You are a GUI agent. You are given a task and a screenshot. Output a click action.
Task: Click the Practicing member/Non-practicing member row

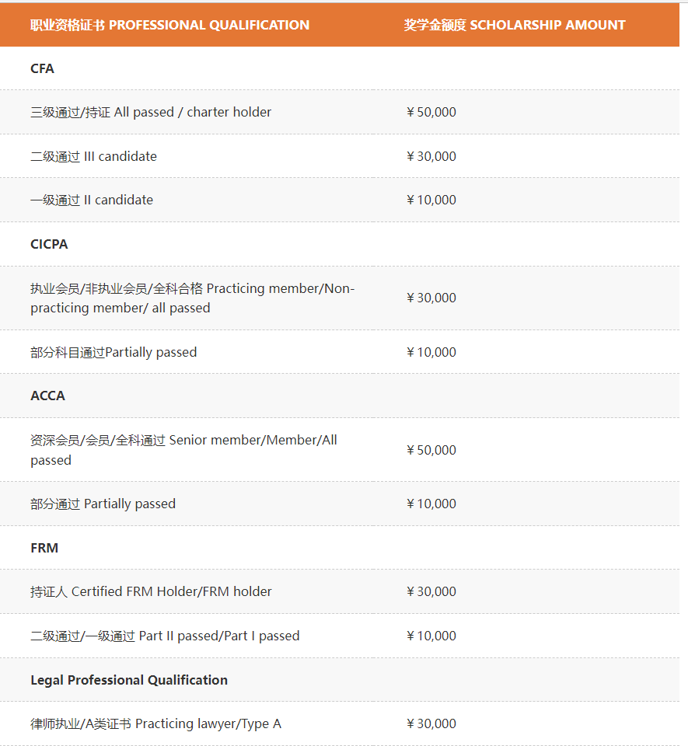[x=192, y=298]
